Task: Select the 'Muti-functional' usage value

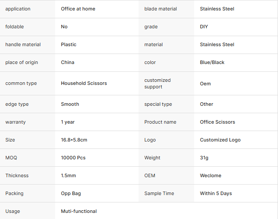Action: 79,211
